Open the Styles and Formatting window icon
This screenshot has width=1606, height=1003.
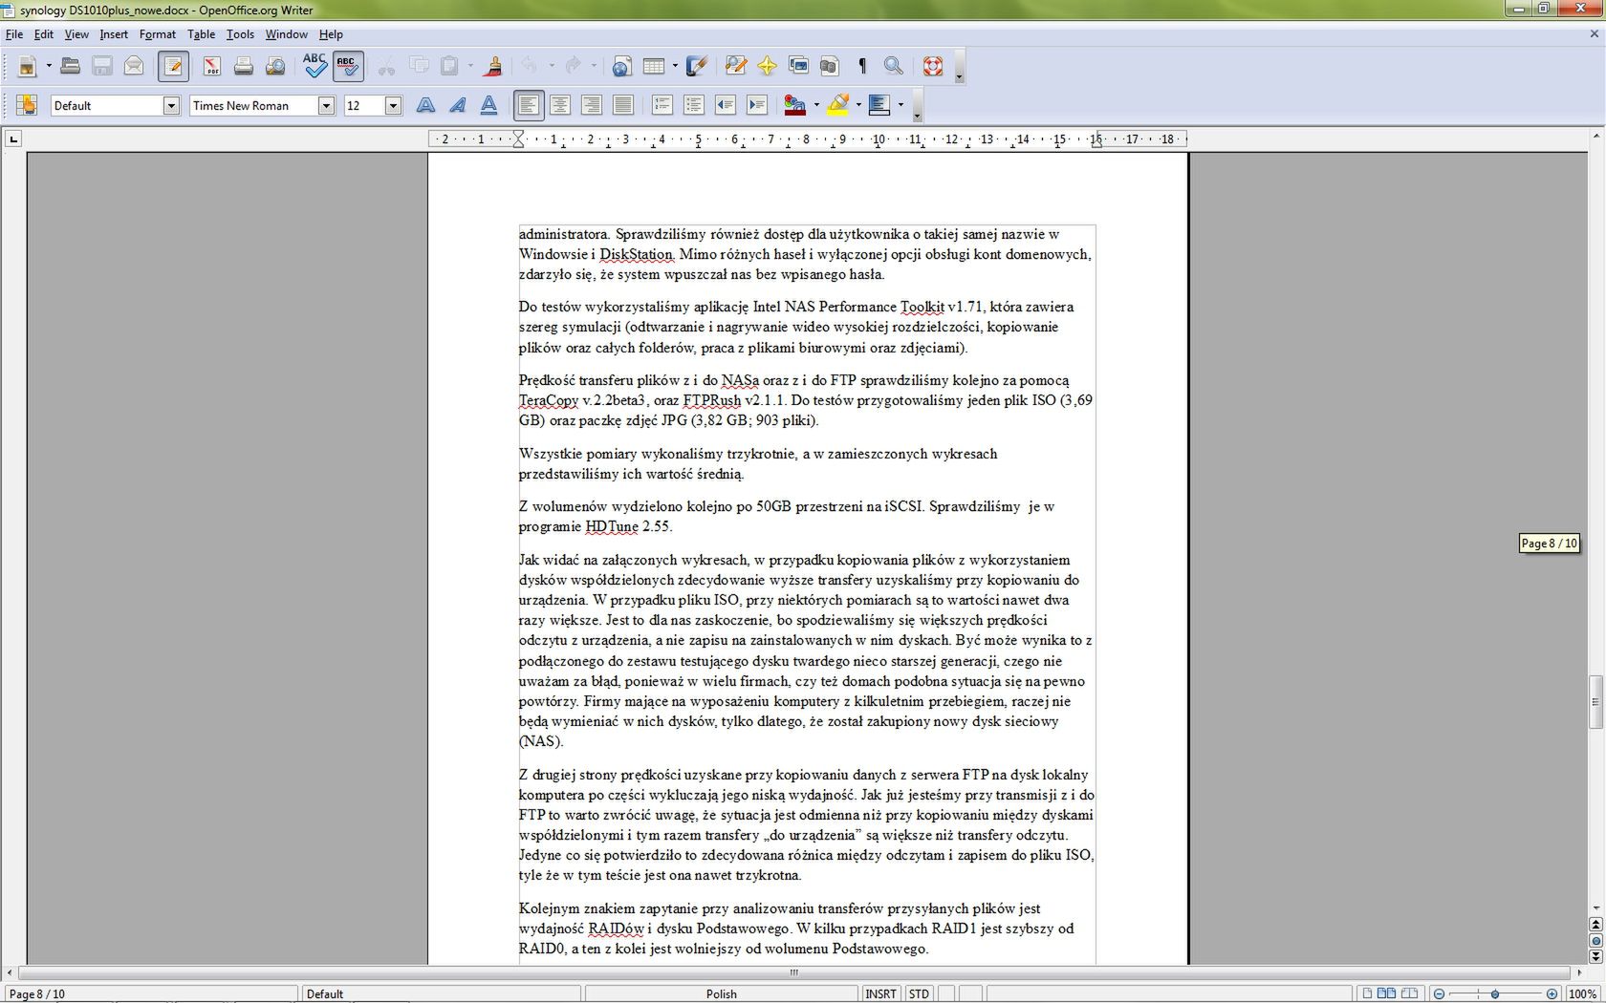coord(26,105)
